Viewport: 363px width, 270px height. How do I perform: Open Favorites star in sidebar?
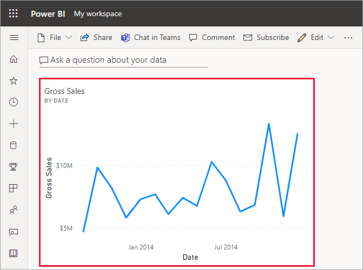click(14, 80)
